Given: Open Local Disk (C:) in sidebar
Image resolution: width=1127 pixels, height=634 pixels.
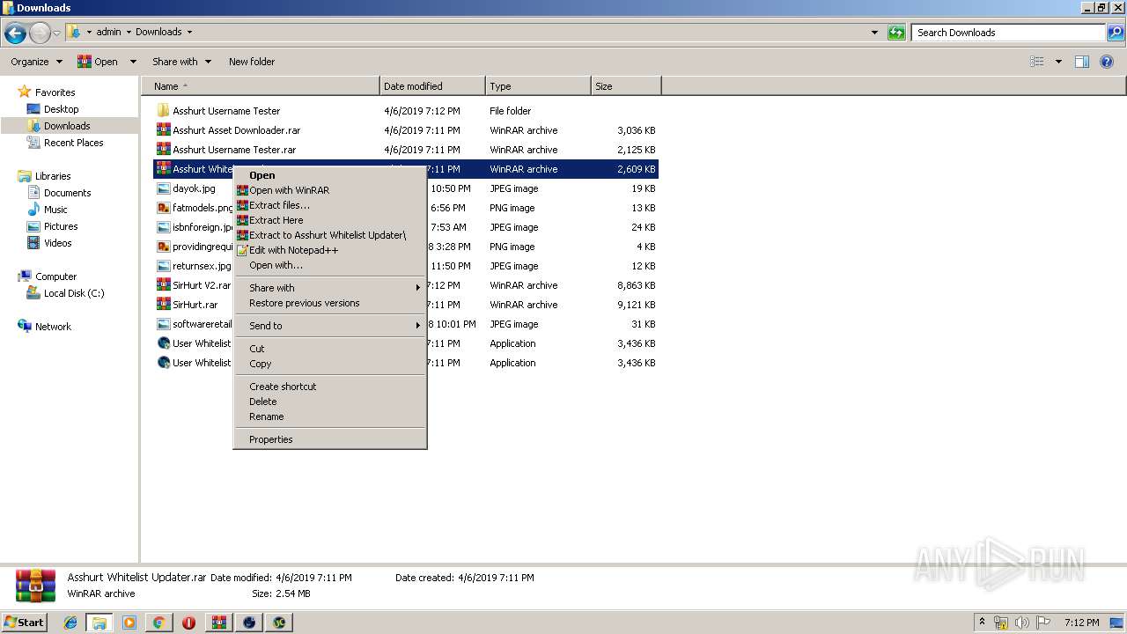Looking at the screenshot, I should coord(74,293).
